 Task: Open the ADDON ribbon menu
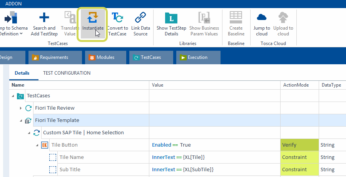pyautogui.click(x=13, y=3)
